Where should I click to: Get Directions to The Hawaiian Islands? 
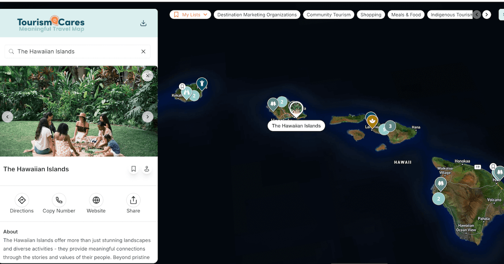tap(22, 204)
